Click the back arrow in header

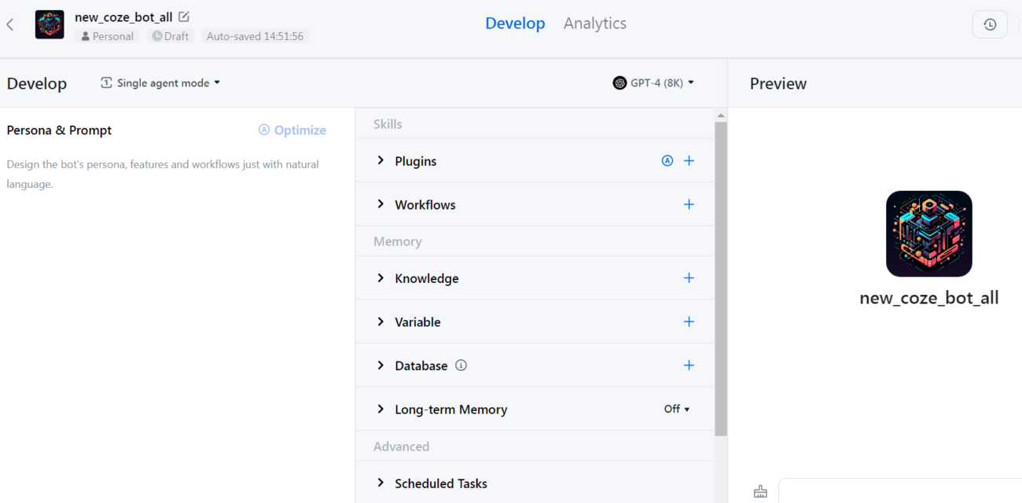10,24
